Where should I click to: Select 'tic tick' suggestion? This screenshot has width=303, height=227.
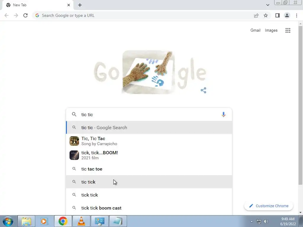[x=149, y=182]
